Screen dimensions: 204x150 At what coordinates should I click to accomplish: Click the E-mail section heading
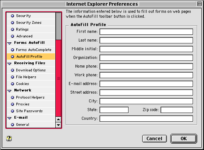(x=21, y=118)
